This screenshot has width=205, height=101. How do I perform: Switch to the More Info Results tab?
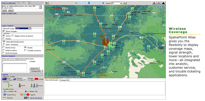[x=52, y=80]
